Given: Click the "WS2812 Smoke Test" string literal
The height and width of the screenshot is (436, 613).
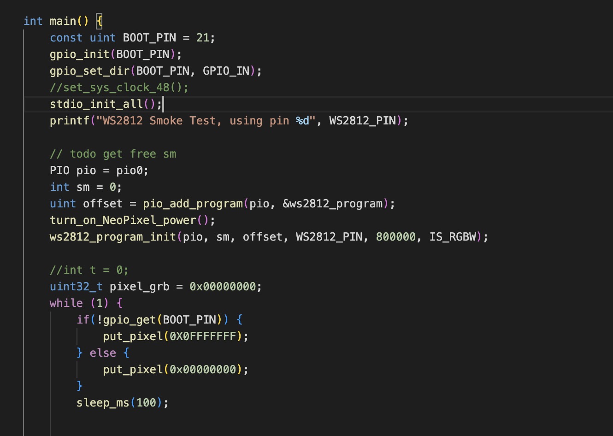Looking at the screenshot, I should pos(206,121).
